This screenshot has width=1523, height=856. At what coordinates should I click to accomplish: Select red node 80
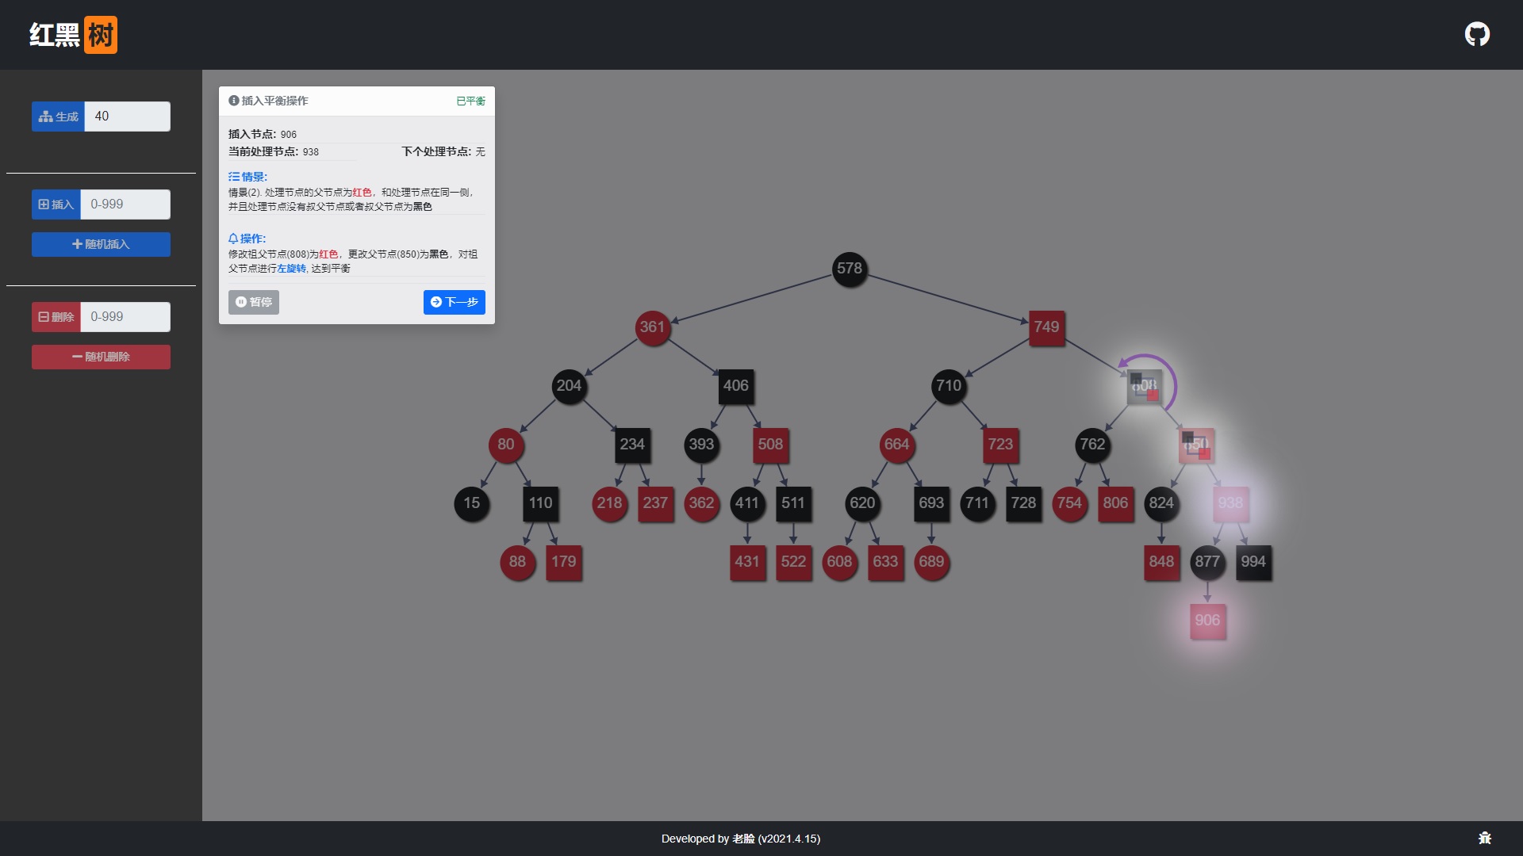[506, 445]
